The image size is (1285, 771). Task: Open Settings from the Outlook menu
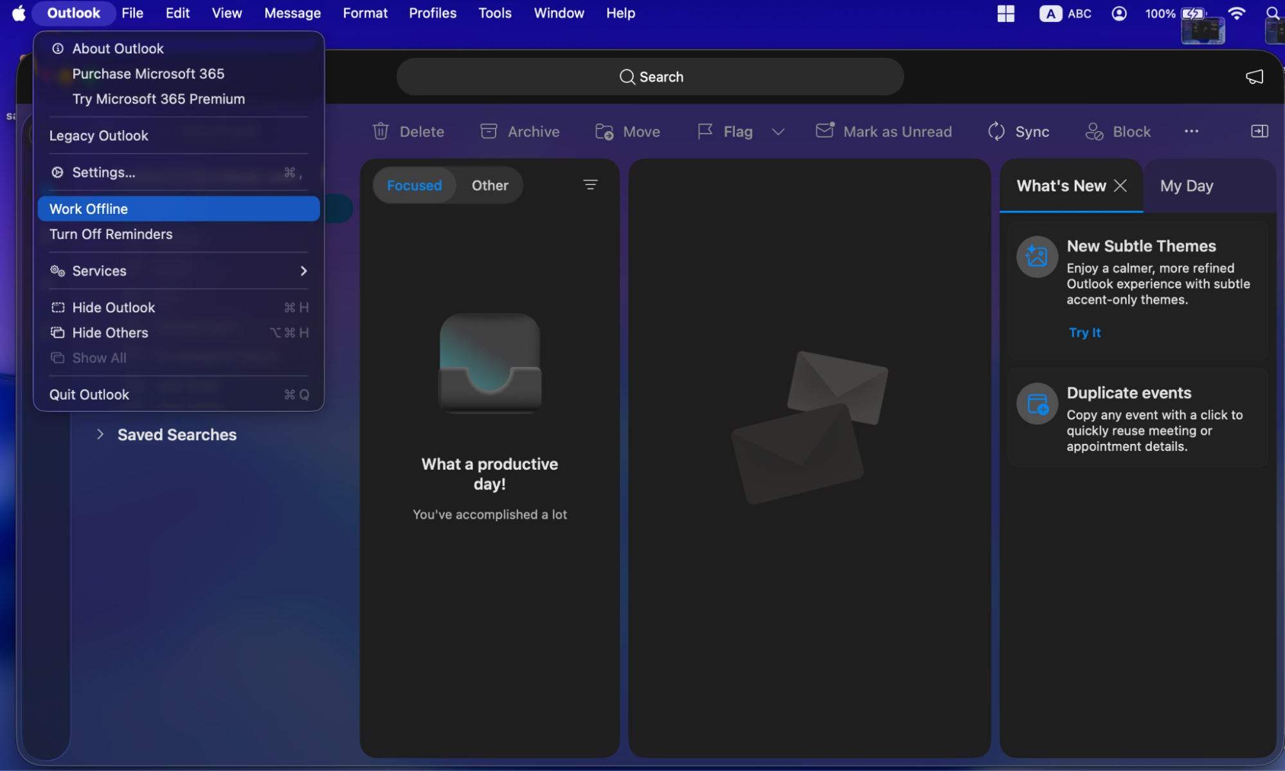coord(179,172)
